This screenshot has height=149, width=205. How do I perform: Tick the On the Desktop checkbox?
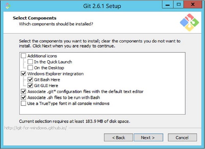[x=30, y=68]
